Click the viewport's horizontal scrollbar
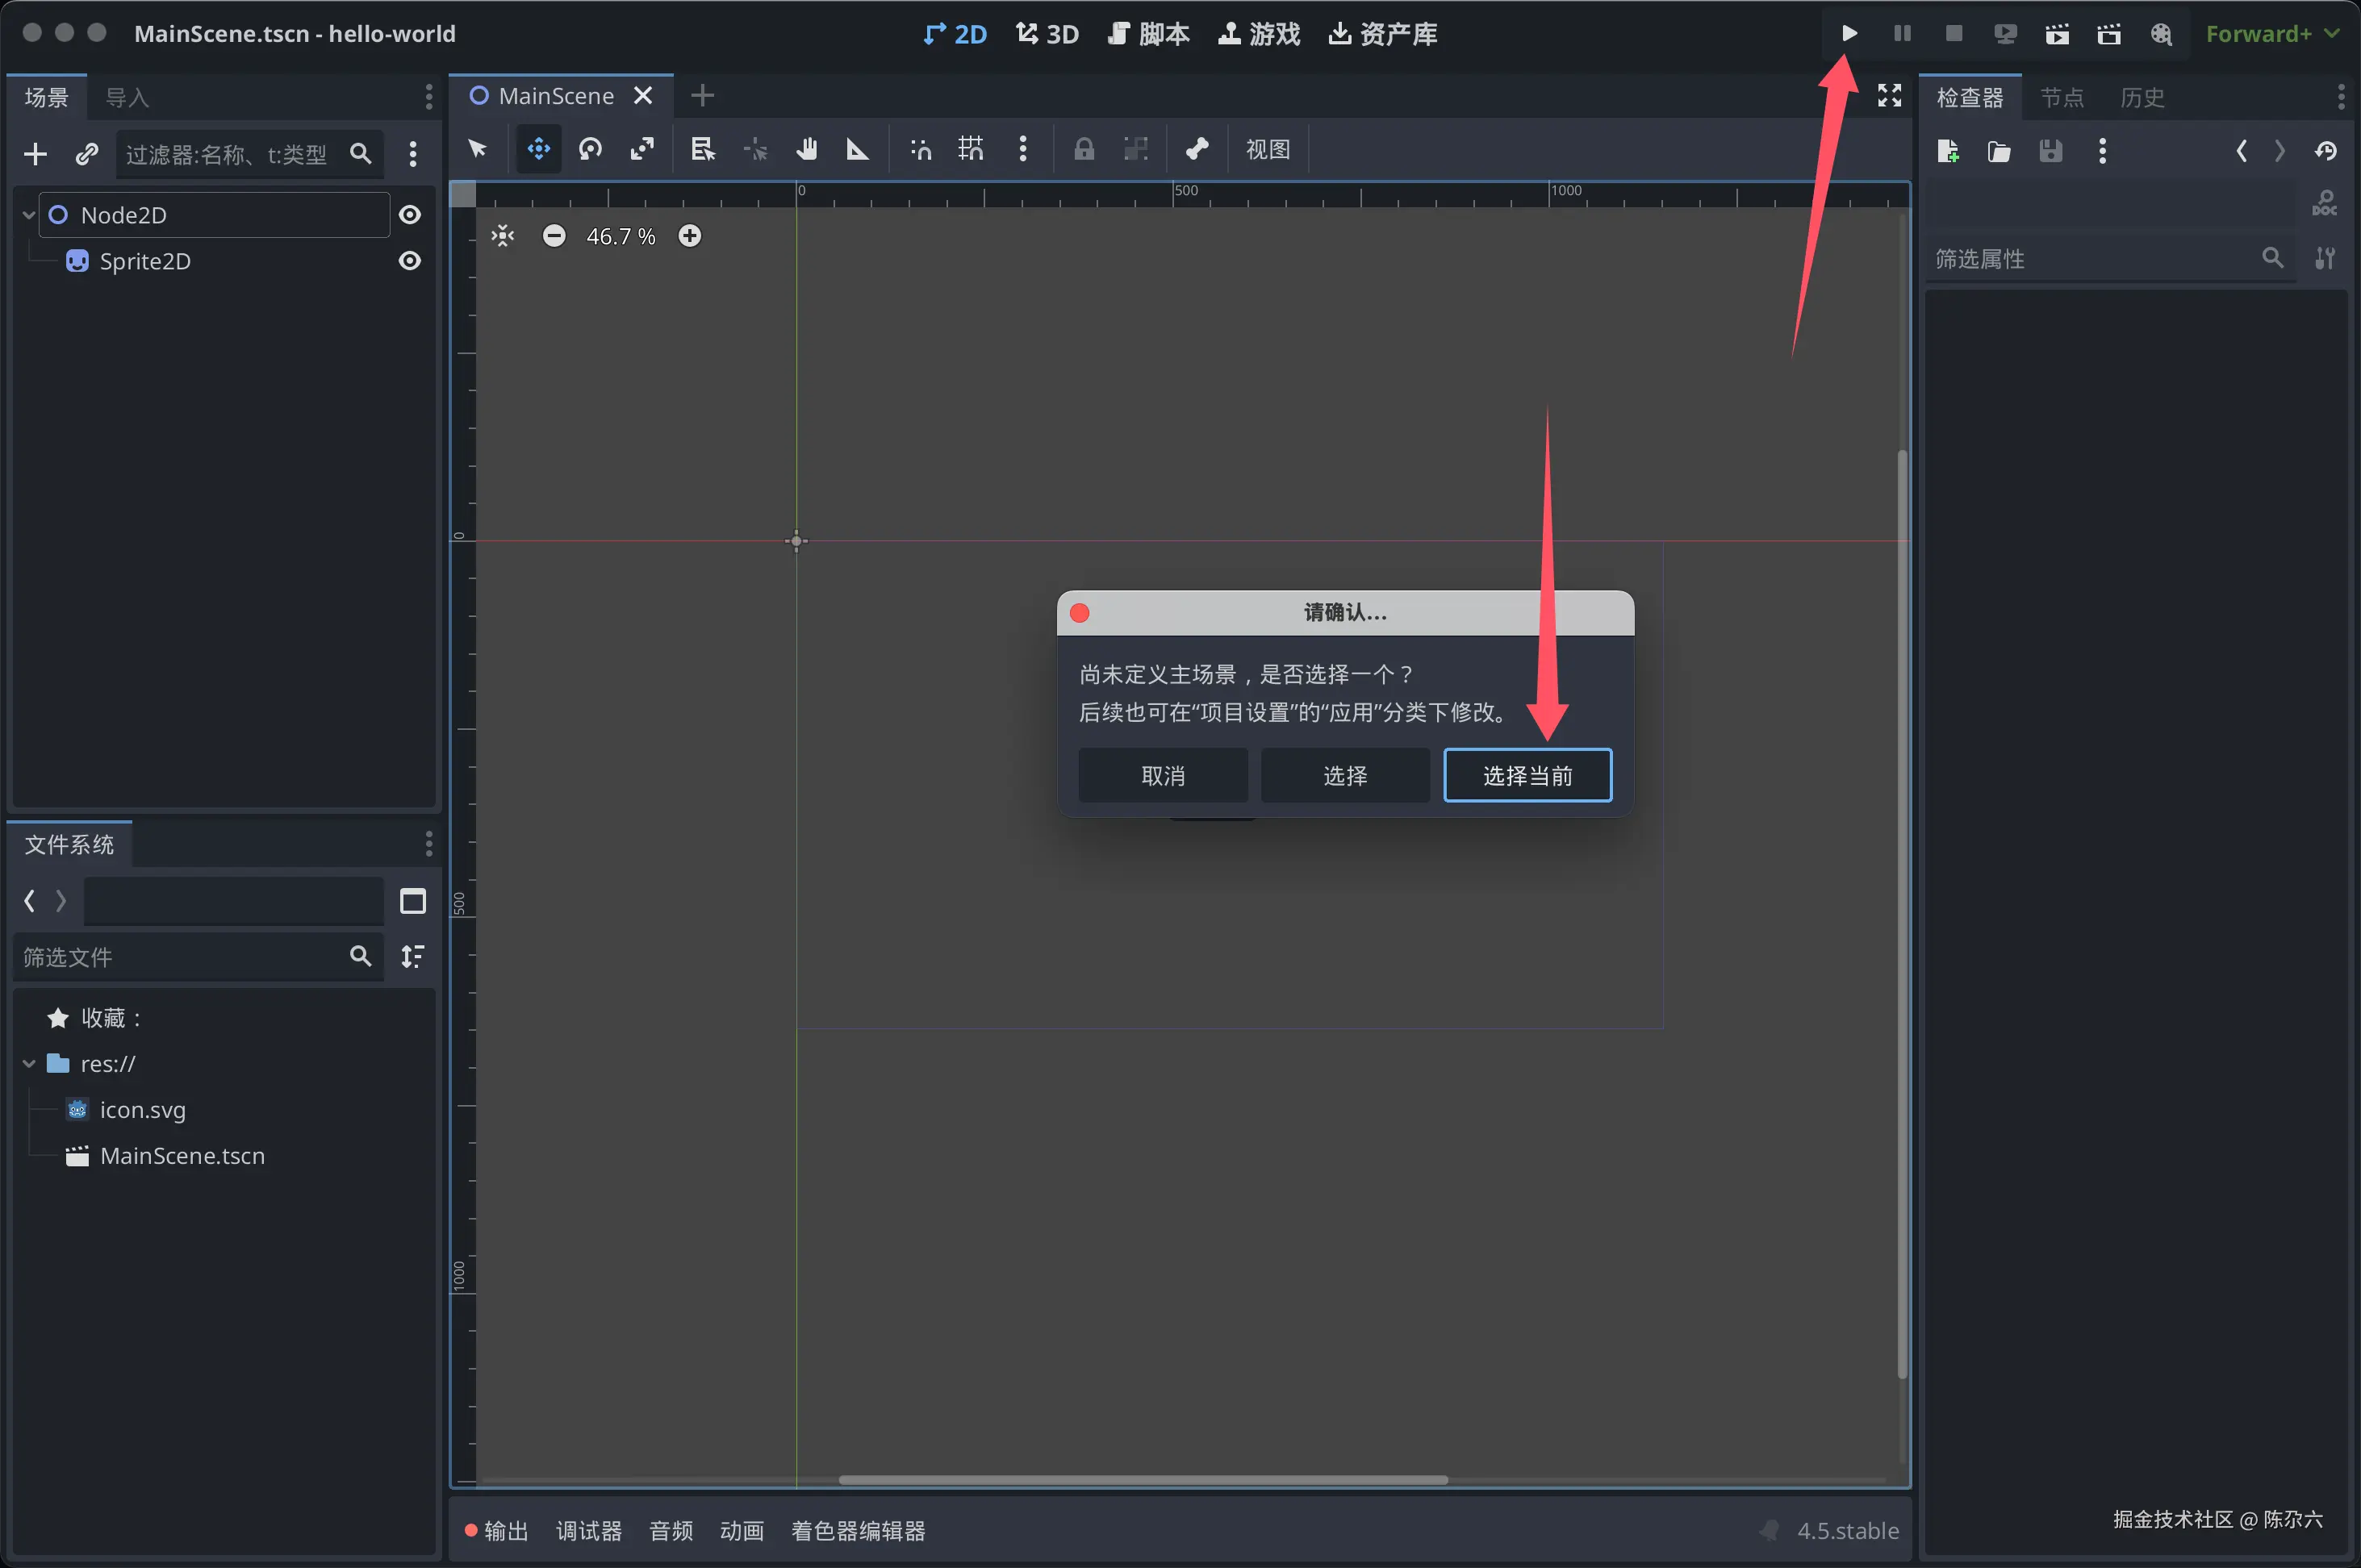The height and width of the screenshot is (1568, 2361). coord(1143,1480)
